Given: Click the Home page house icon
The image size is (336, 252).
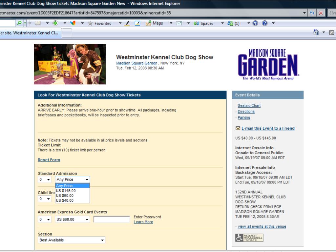Looking at the screenshot, I should pyautogui.click(x=316, y=32).
